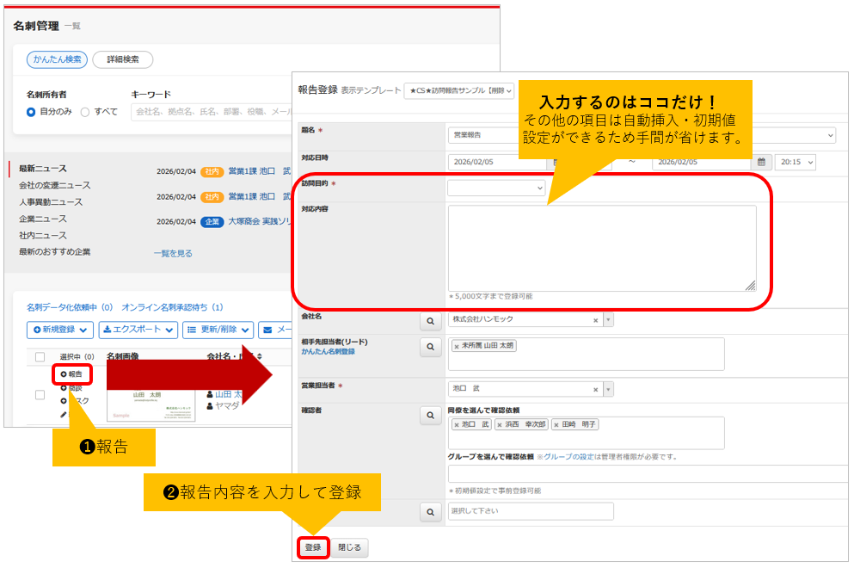
Task: Click the search icon next to 相手先担当者(リード)
Action: [429, 347]
